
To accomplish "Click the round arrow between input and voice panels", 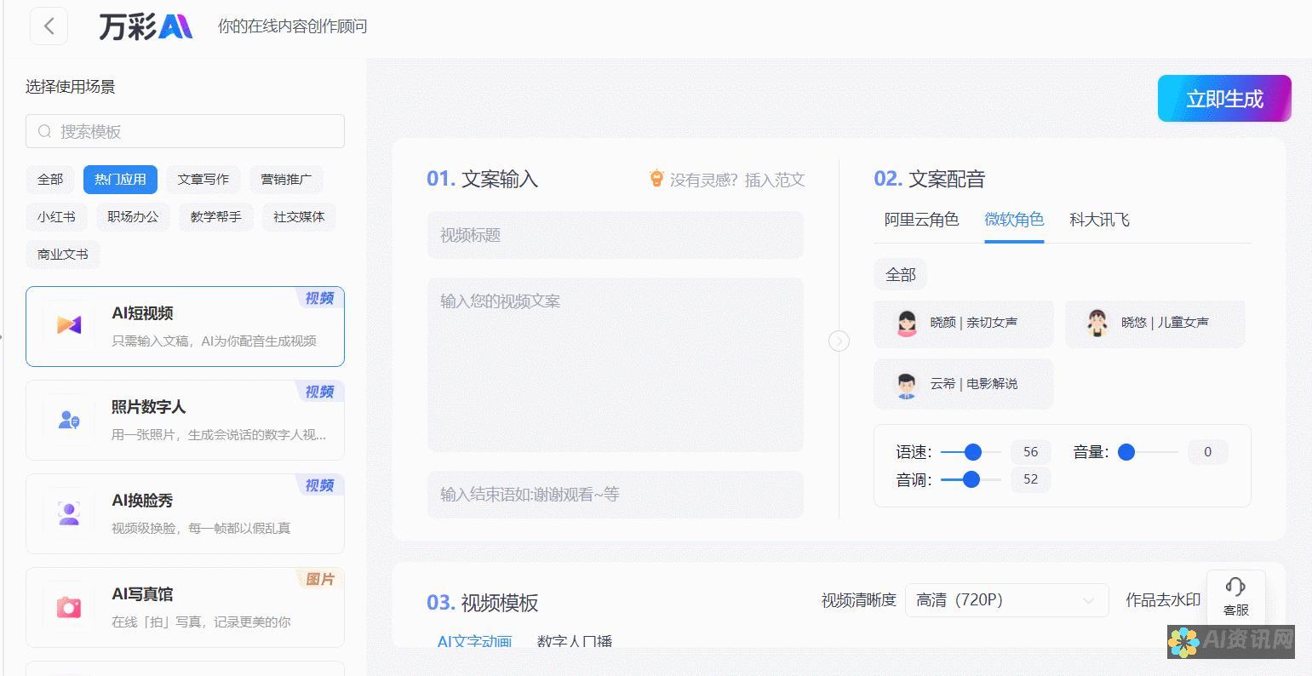I will pos(839,341).
